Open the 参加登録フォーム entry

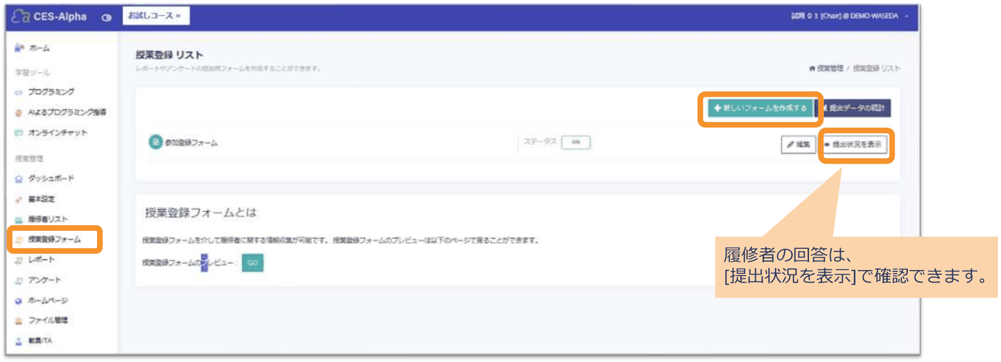tap(191, 143)
